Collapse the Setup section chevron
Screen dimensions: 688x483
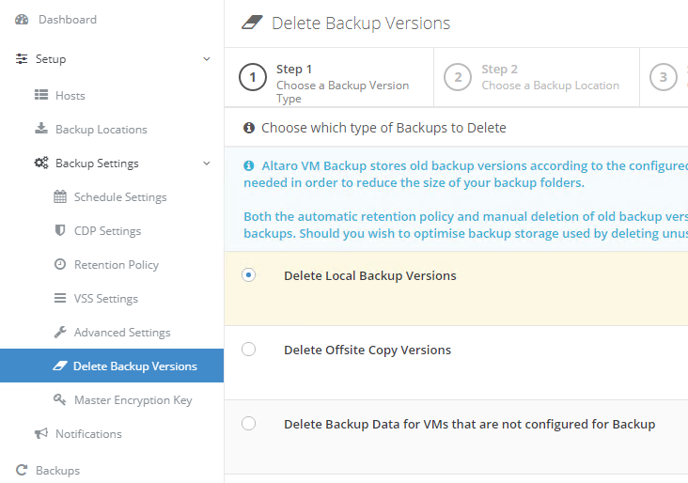pos(207,59)
